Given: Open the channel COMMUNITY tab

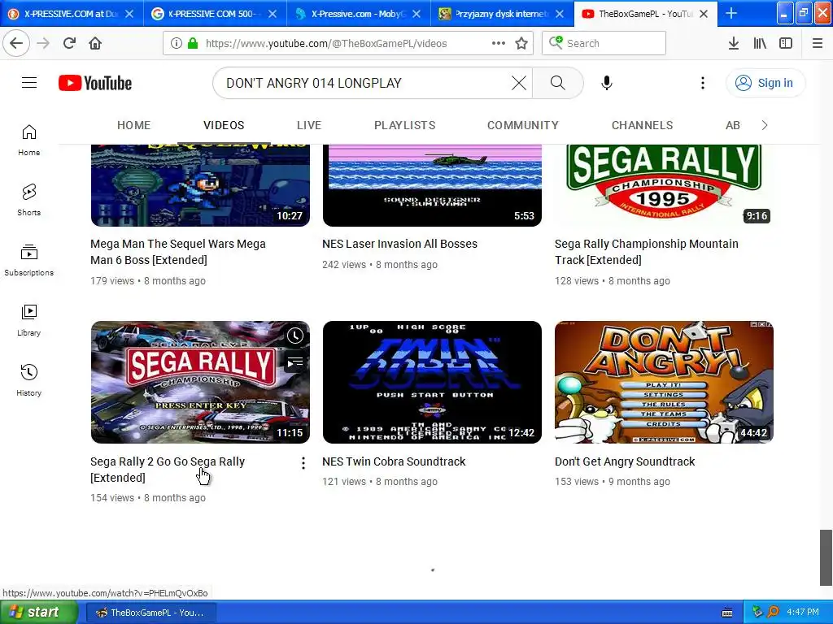Looking at the screenshot, I should point(523,125).
